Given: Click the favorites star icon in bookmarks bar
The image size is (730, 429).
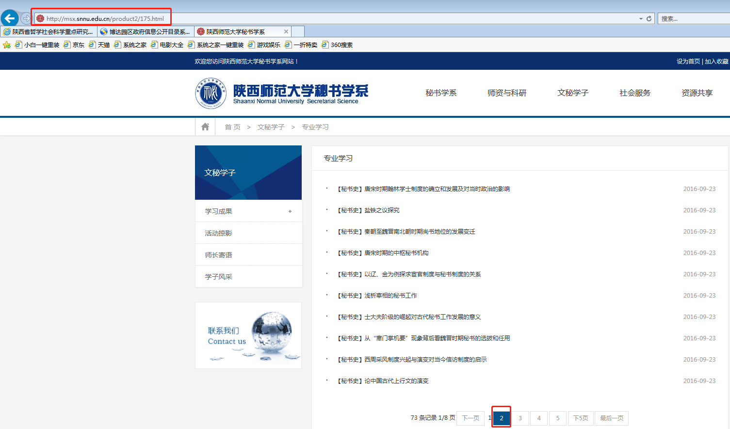Looking at the screenshot, I should point(7,45).
